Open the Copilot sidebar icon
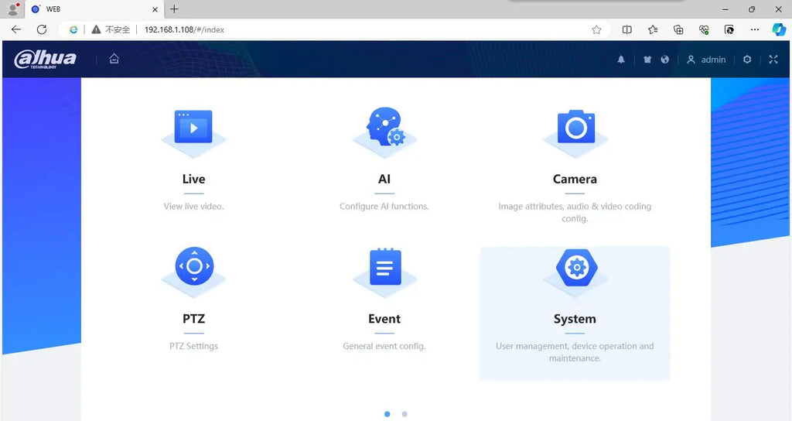The height and width of the screenshot is (421, 792). 779,30
